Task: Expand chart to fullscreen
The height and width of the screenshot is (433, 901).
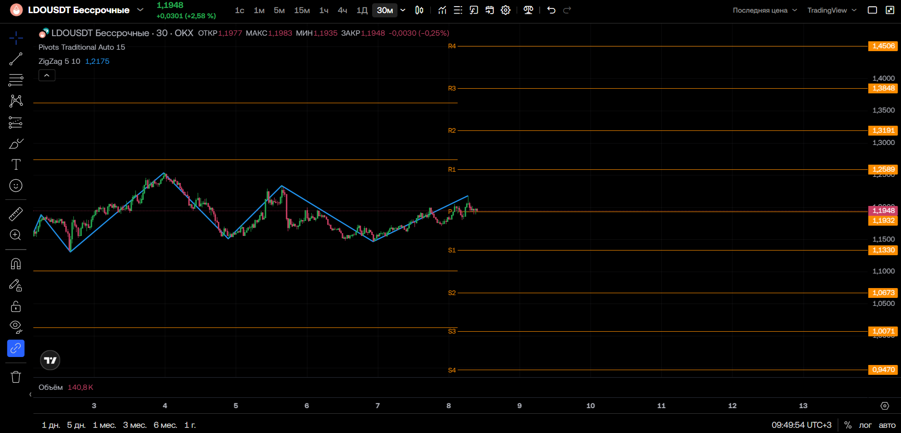Action: (x=890, y=10)
